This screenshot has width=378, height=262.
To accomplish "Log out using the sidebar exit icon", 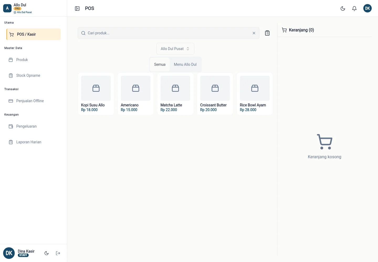I will 58,253.
